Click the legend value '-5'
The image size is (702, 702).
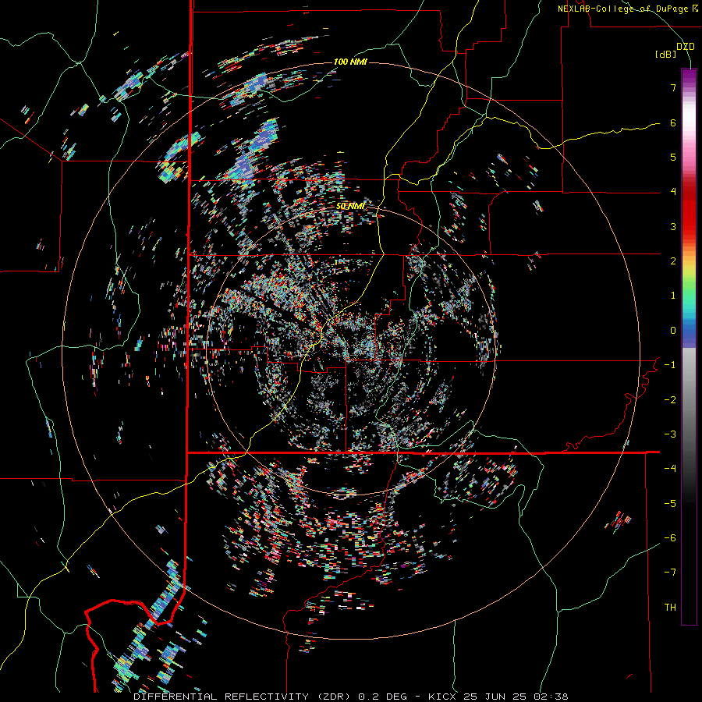[x=670, y=503]
